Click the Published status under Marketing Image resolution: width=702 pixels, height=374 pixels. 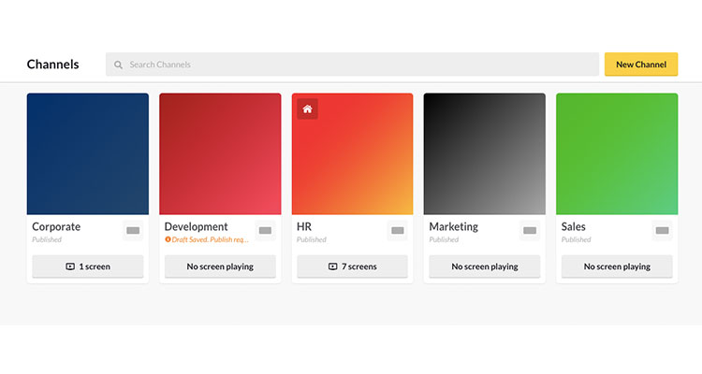point(444,239)
